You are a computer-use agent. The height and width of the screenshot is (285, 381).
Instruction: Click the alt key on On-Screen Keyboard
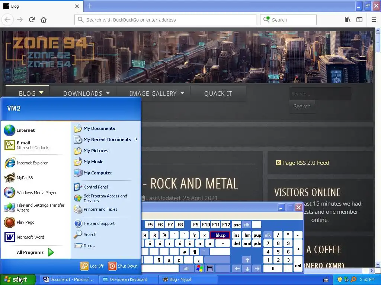(186, 268)
